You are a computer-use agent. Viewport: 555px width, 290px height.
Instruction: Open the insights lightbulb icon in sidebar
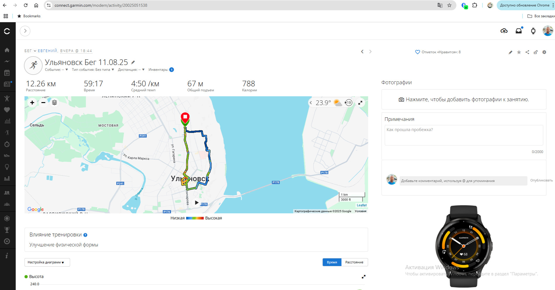tap(7, 167)
